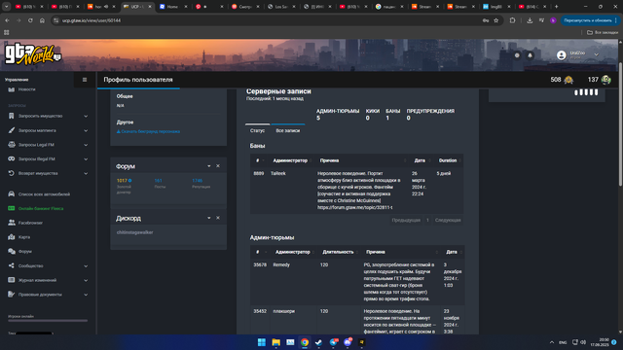This screenshot has height=350, width=623.
Task: Sort admin-jails table by Длительность column
Action: (338, 252)
